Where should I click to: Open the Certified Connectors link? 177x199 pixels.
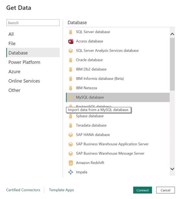pyautogui.click(x=23, y=190)
